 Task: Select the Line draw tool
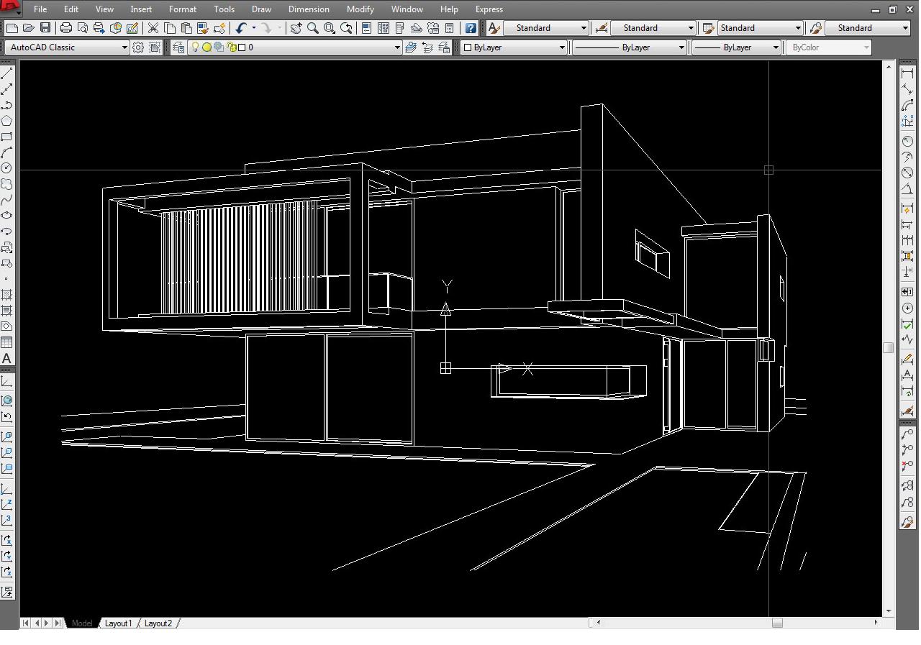[6, 74]
